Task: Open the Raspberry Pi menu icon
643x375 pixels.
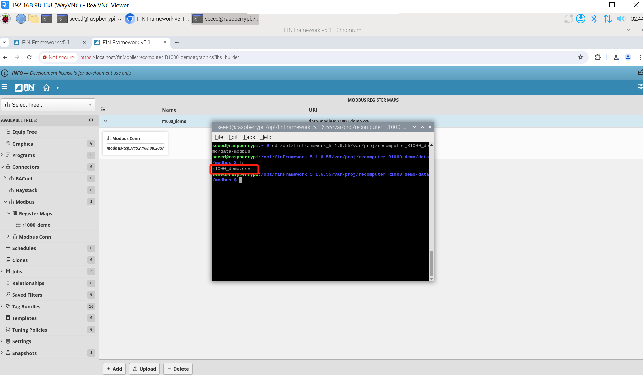Action: (x=6, y=19)
